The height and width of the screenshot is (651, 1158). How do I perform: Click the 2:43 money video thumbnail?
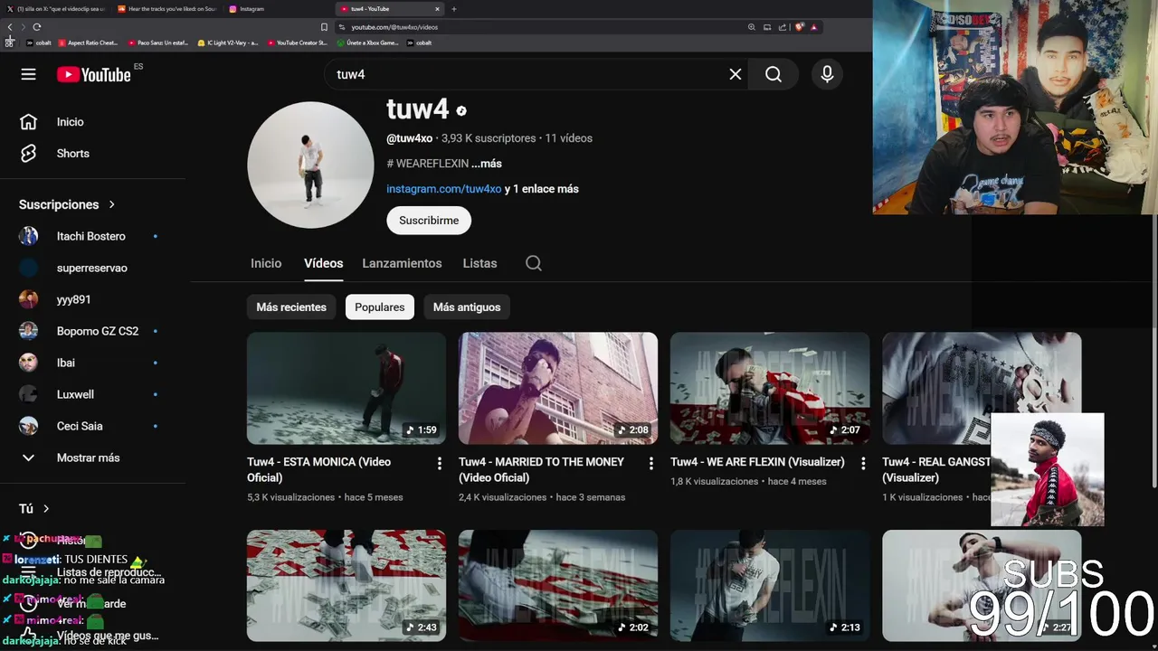346,585
